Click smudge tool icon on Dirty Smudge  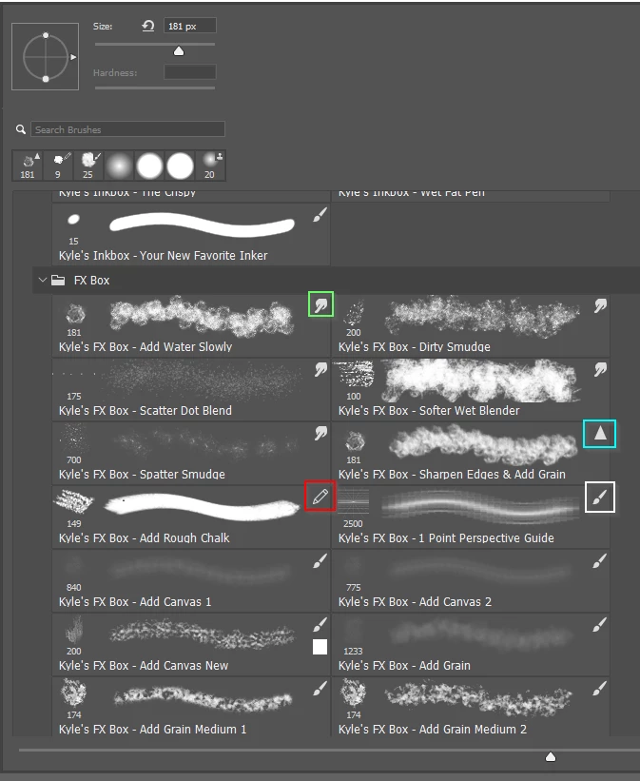pos(600,305)
